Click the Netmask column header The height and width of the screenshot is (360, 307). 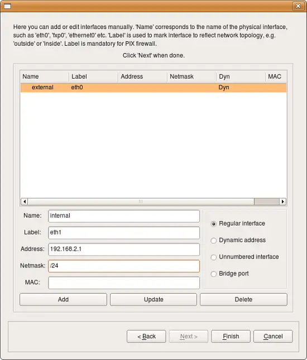coord(192,76)
